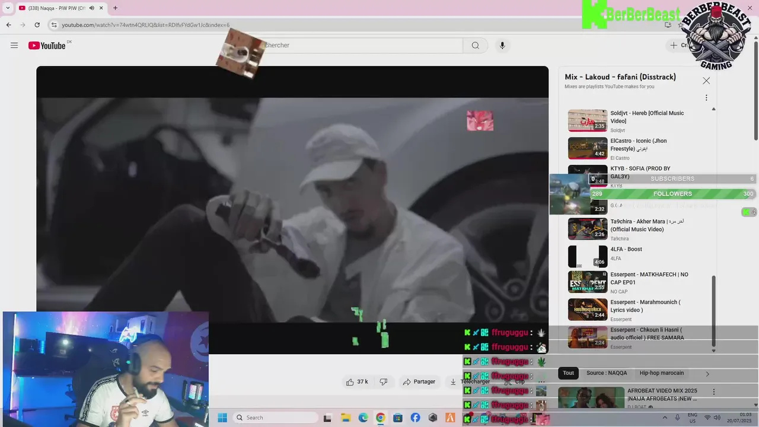Screen dimensions: 759x427
Task: Open the tab search dropdown in Chrome
Action: [8, 8]
